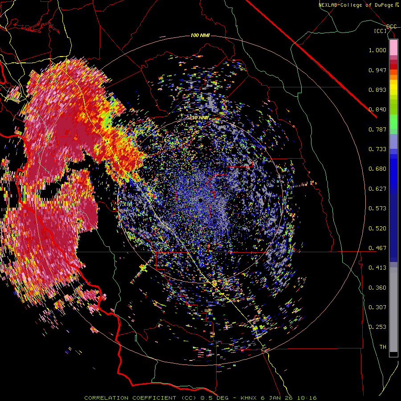The height and width of the screenshot is (401, 401).
Task: Click the 1.000 scale value
Action: (x=377, y=50)
